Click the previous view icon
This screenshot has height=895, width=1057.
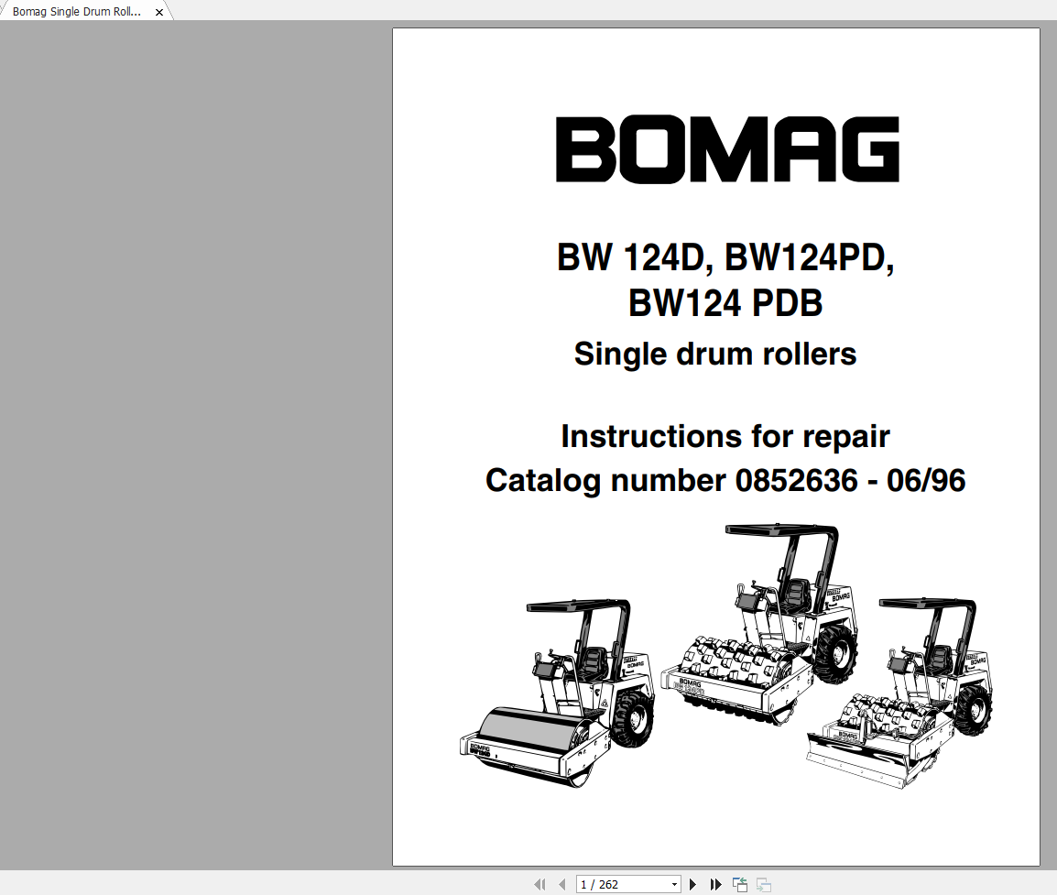(x=739, y=884)
